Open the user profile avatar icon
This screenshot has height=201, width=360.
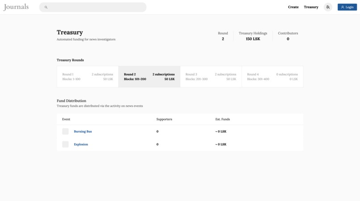pos(328,7)
